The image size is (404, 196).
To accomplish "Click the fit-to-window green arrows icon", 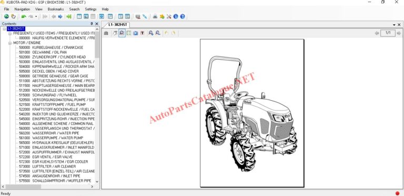I will click(128, 33).
